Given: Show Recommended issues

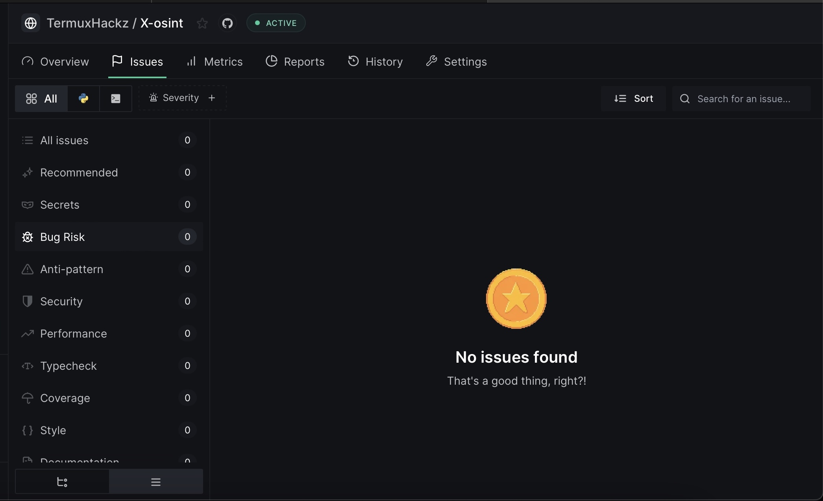Looking at the screenshot, I should pyautogui.click(x=79, y=173).
